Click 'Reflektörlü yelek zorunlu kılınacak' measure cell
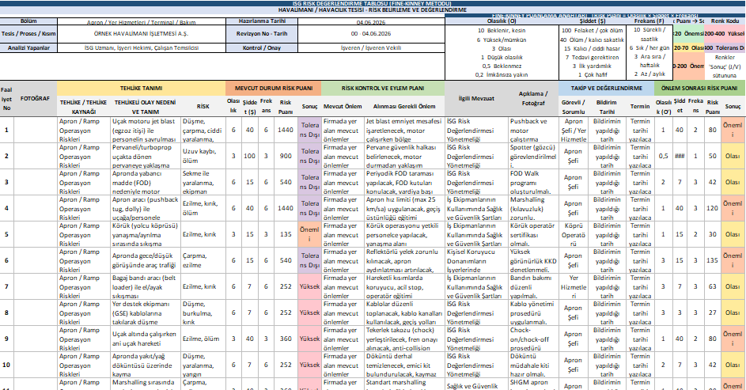The width and height of the screenshot is (746, 390). click(x=404, y=260)
